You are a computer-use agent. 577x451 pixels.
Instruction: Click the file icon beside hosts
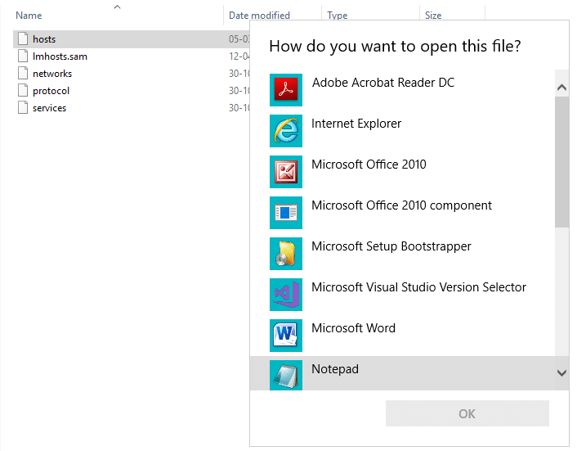coord(23,38)
